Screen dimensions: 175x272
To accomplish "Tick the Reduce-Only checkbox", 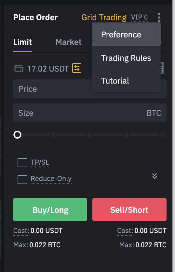I will (x=22, y=179).
